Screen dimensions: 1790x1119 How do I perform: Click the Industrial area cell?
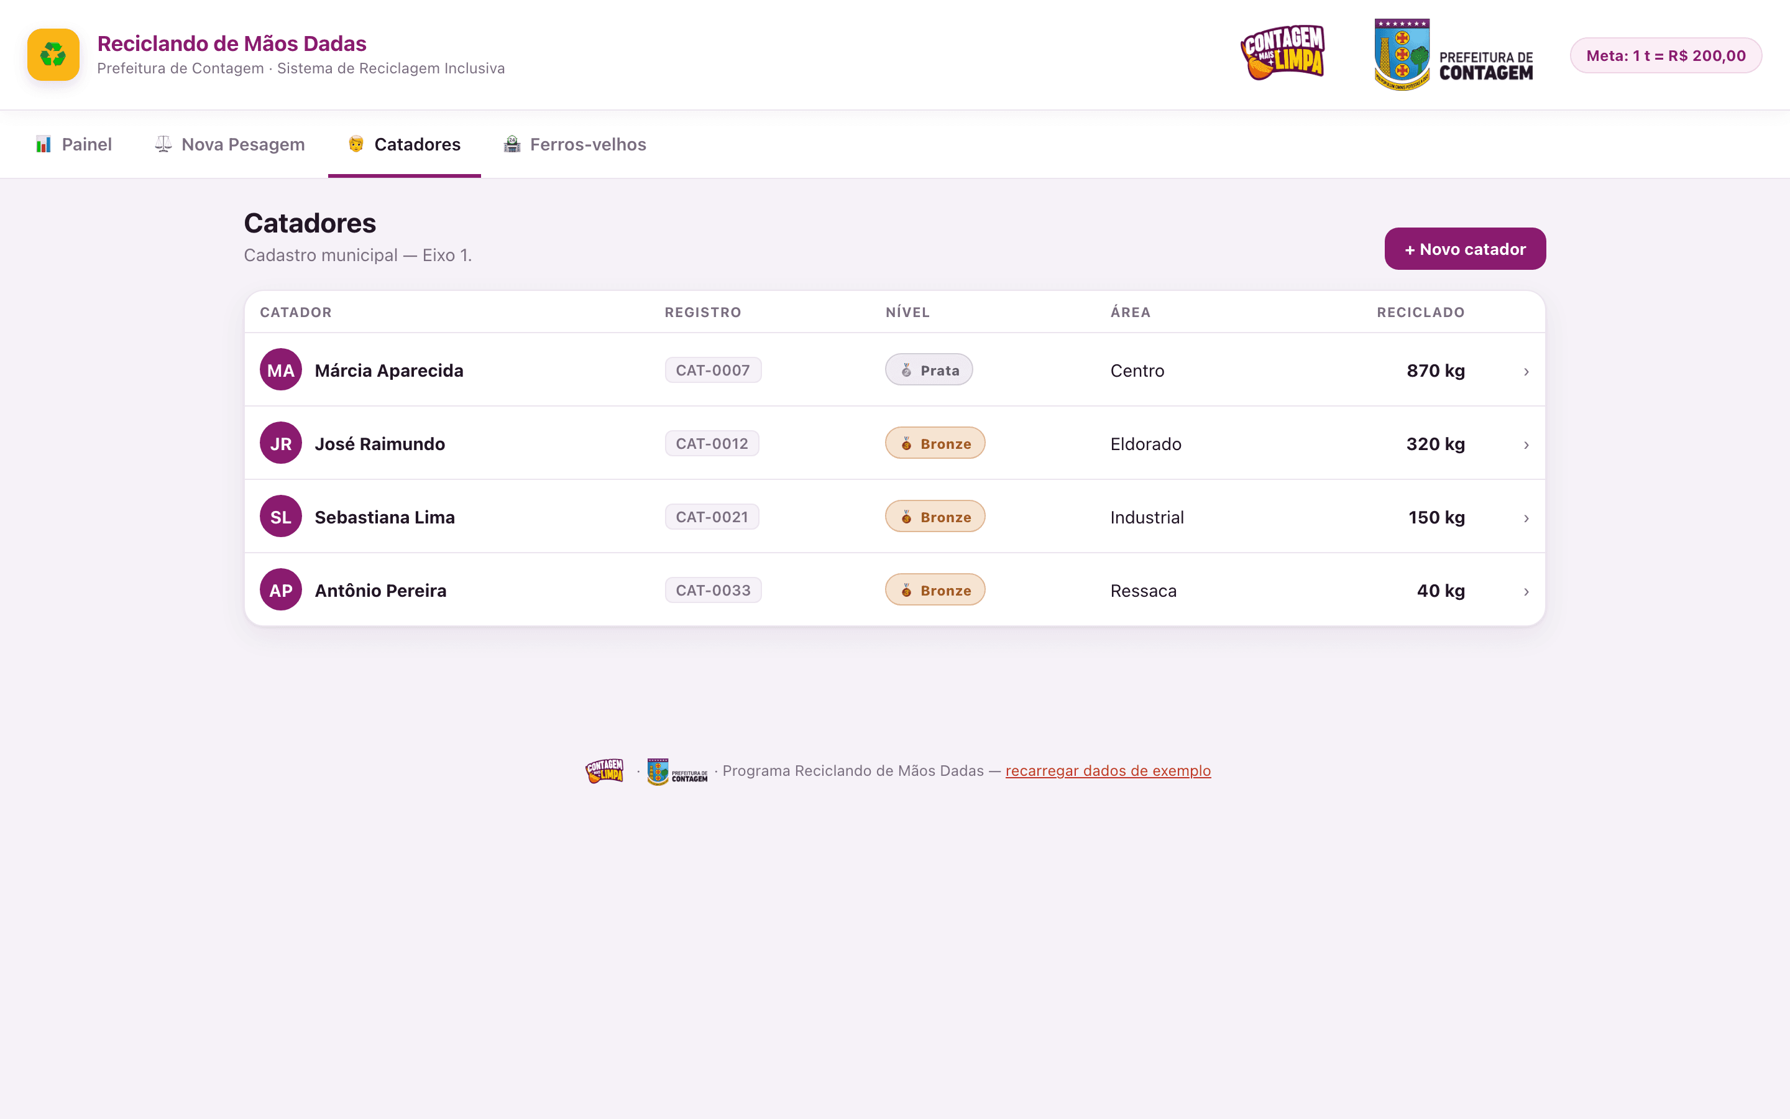[x=1147, y=517]
